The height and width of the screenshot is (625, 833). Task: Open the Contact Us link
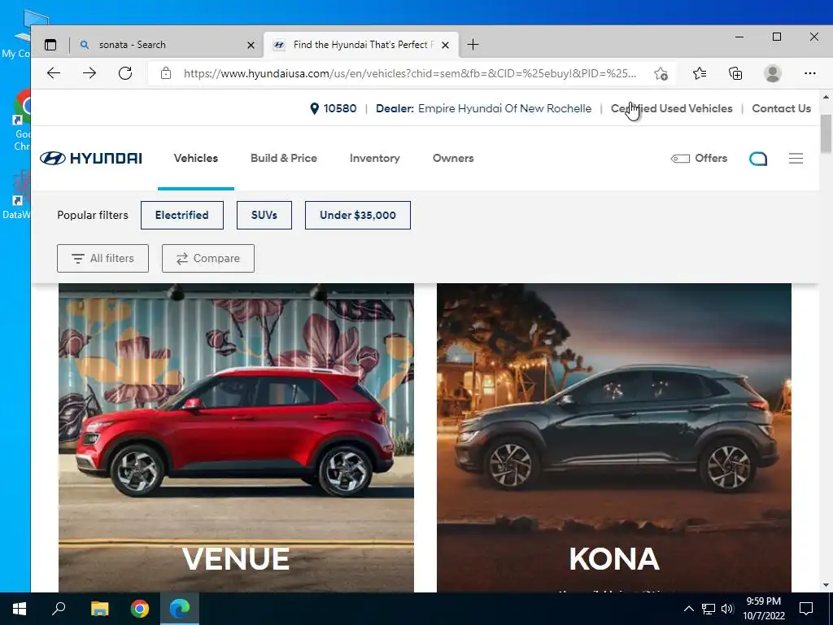coord(781,108)
